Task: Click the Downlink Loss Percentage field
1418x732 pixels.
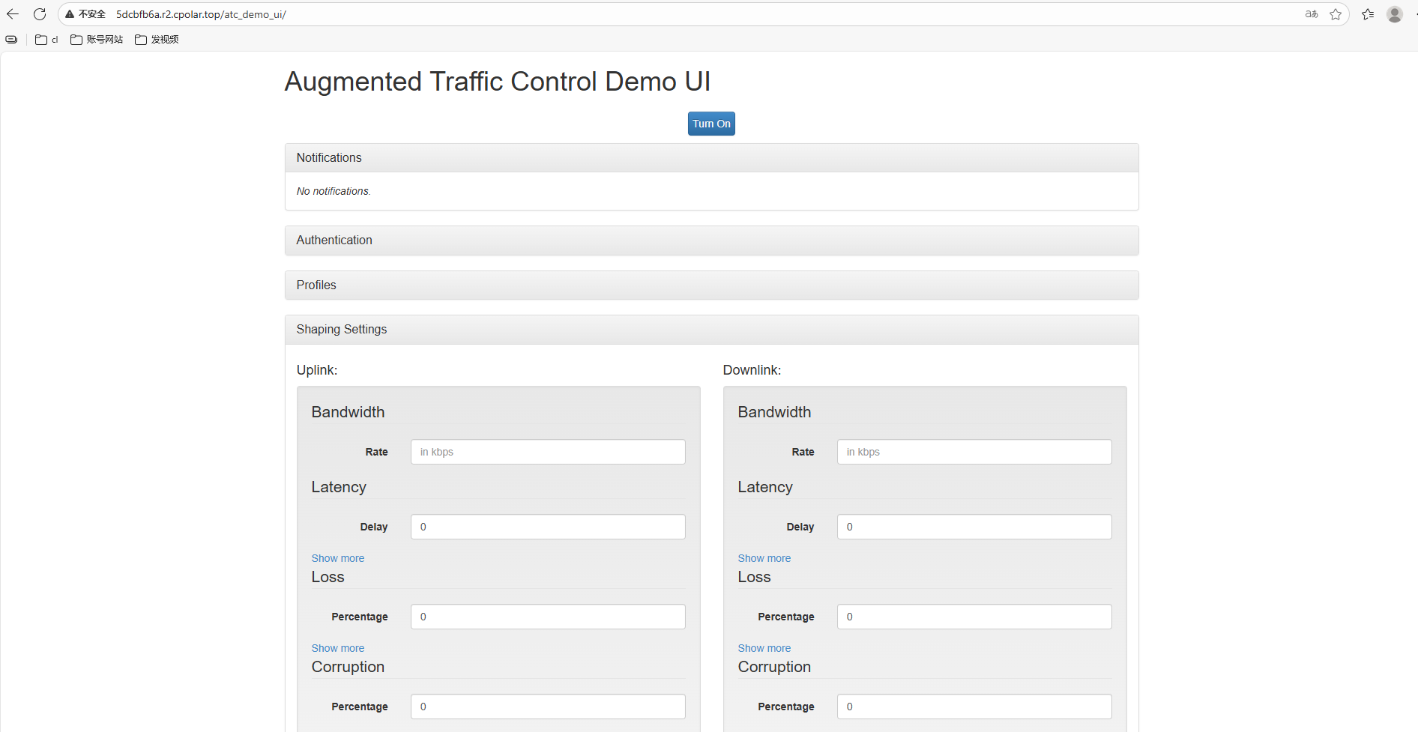Action: [x=974, y=617]
